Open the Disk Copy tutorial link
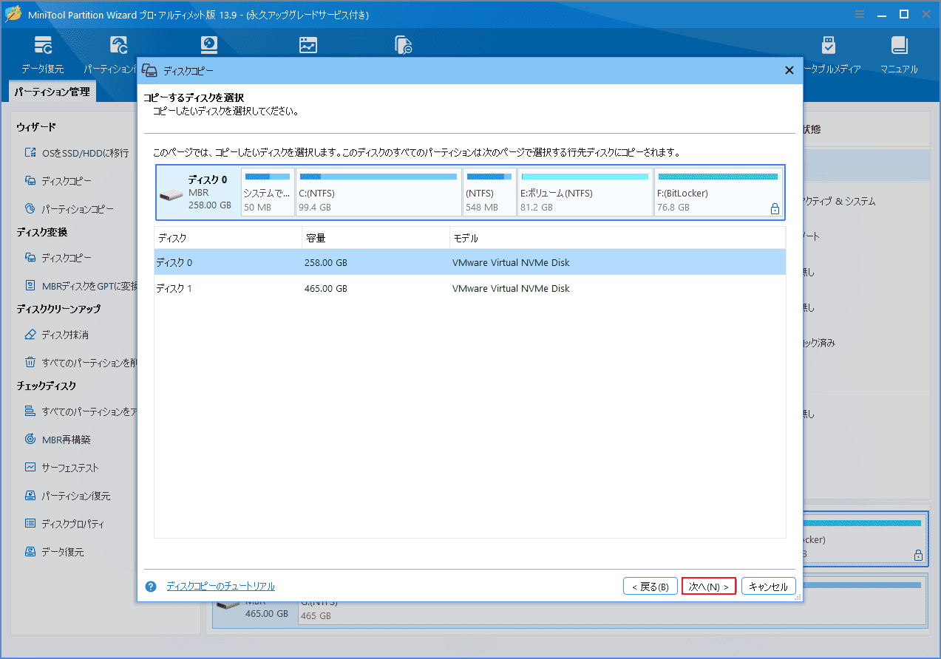This screenshot has width=941, height=659. (220, 587)
